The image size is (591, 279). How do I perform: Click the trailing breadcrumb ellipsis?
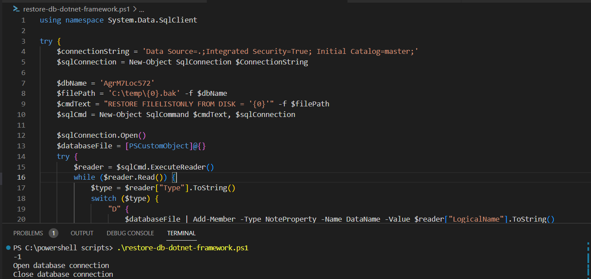point(142,9)
